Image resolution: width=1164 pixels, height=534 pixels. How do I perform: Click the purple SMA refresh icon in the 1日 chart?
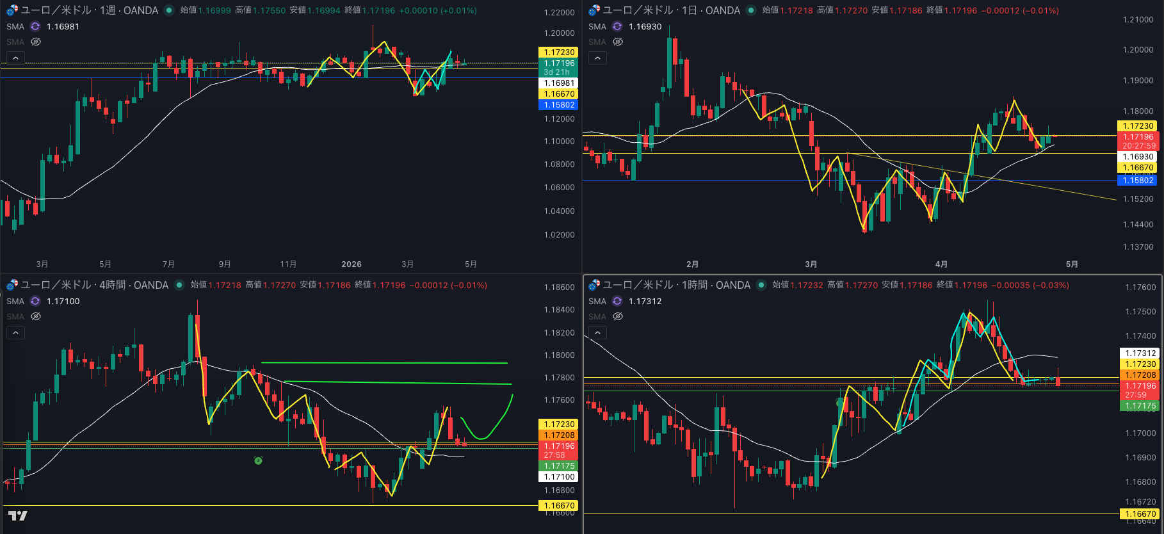[617, 26]
